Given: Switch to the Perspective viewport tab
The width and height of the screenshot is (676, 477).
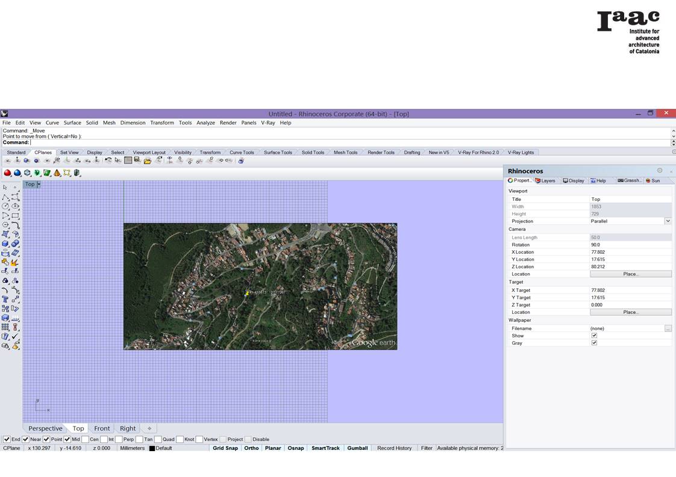Looking at the screenshot, I should click(x=45, y=429).
